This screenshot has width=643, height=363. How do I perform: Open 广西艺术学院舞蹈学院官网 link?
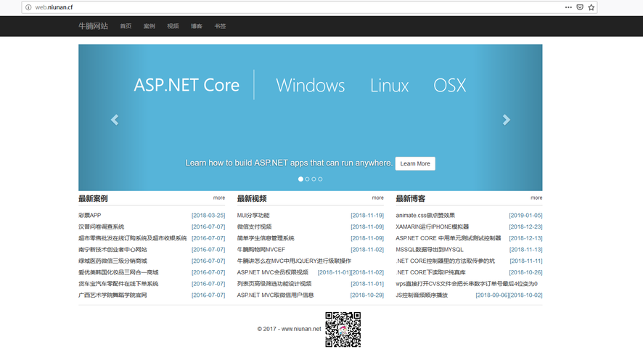point(112,295)
